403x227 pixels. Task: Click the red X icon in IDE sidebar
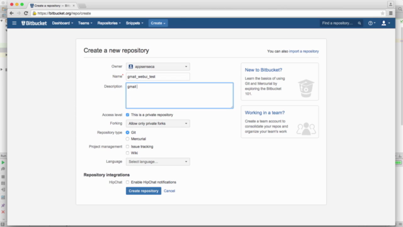click(x=3, y=212)
